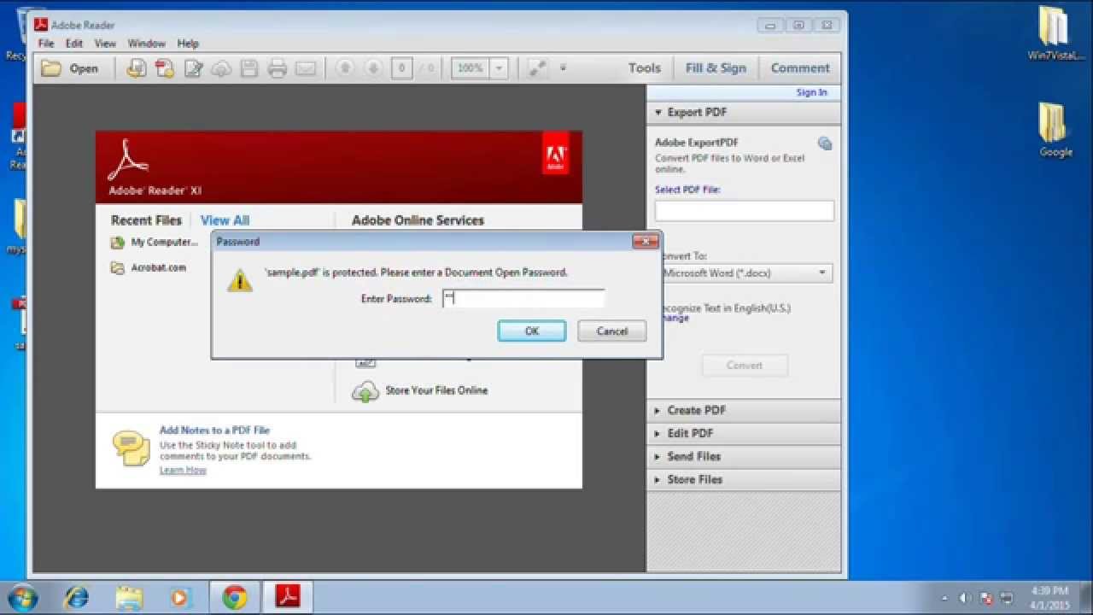This screenshot has width=1093, height=615.
Task: Open the Fill & Sign pane tab
Action: click(716, 68)
